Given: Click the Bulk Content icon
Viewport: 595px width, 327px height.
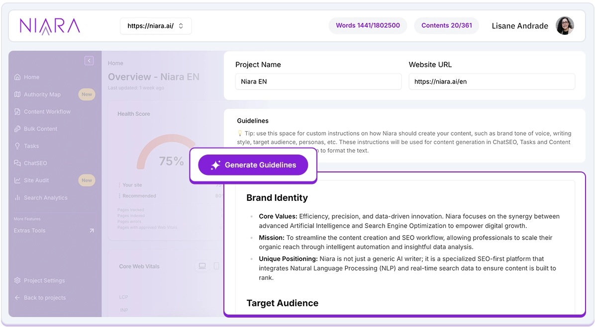Looking at the screenshot, I should pyautogui.click(x=17, y=129).
